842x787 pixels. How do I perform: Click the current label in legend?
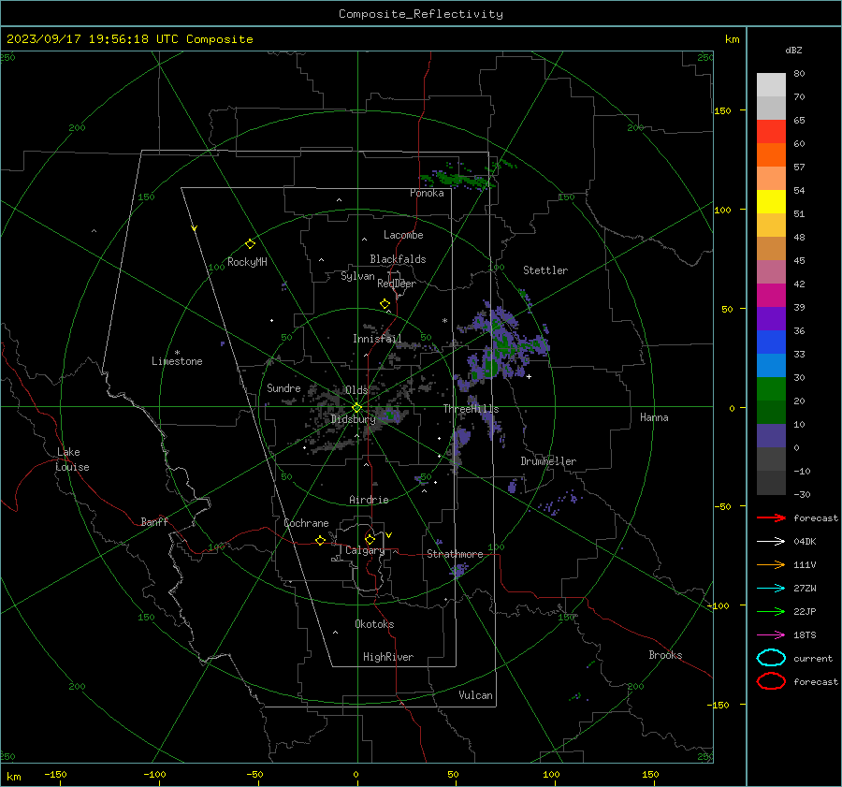(813, 658)
